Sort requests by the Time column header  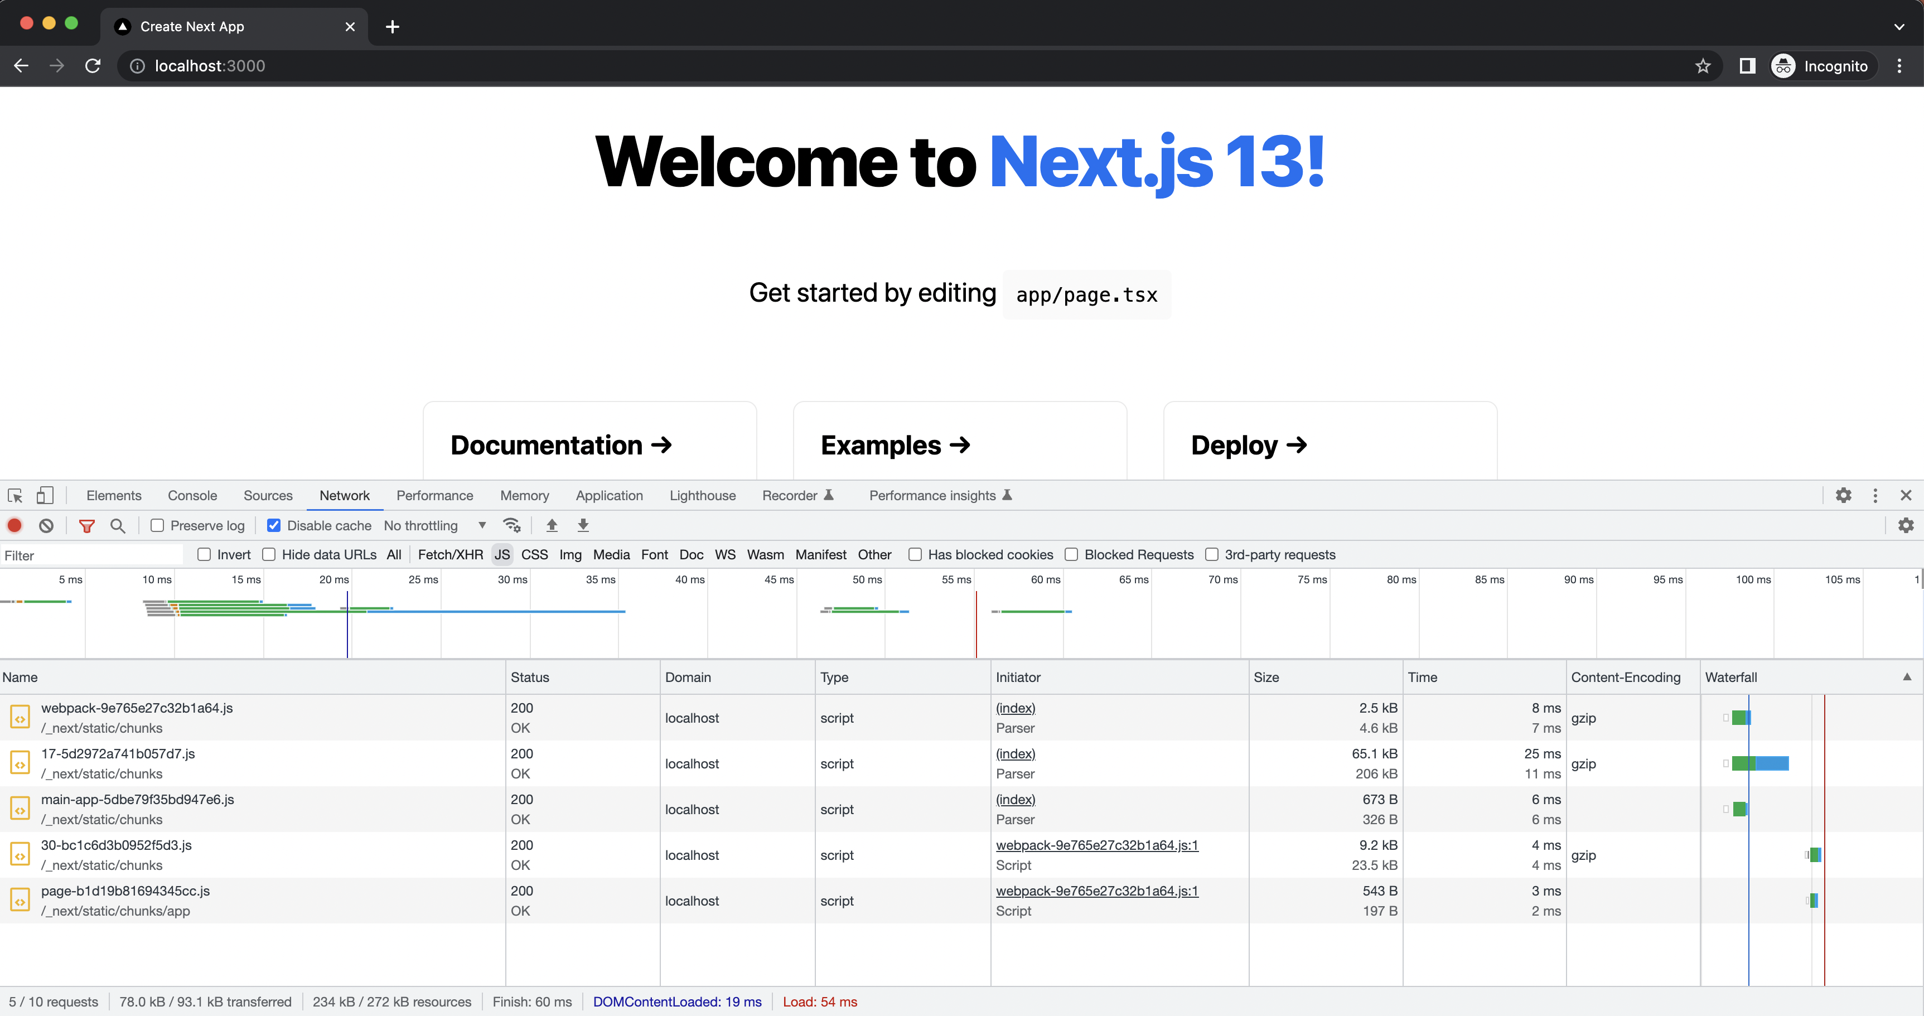click(x=1484, y=677)
